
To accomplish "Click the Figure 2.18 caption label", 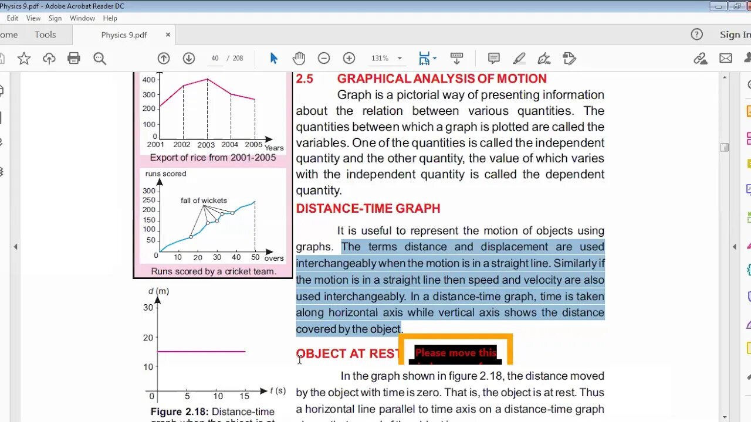I will tap(178, 412).
